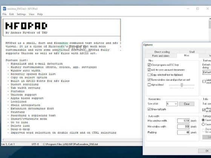Click the 'Direct scrolling' feature line
Viewport: 211px width, 158px height.
click(x=24, y=84)
